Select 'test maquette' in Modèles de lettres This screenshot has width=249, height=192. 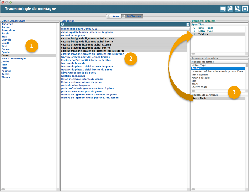point(200,74)
